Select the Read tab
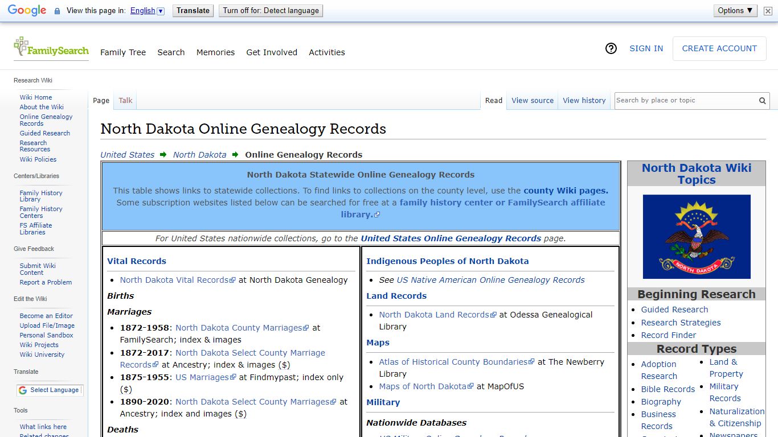The width and height of the screenshot is (778, 437). pyautogui.click(x=494, y=101)
